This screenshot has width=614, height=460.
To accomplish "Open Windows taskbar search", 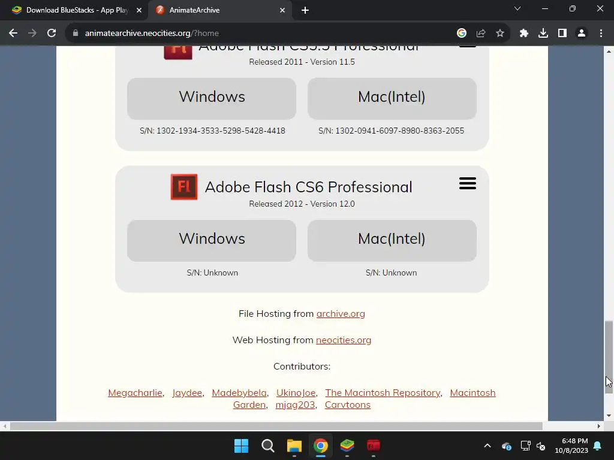I will (x=268, y=446).
